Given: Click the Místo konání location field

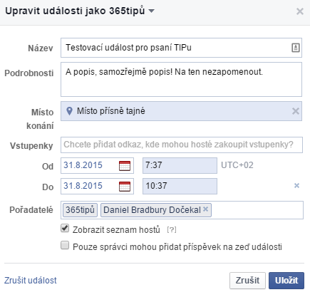Looking at the screenshot, I should pyautogui.click(x=181, y=111).
